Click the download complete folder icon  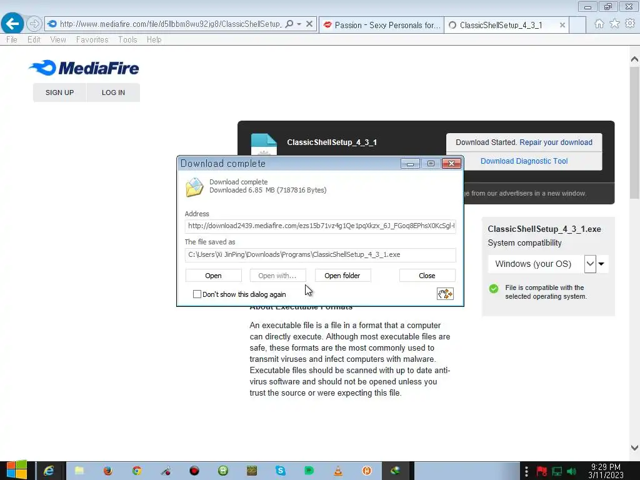[x=194, y=187]
